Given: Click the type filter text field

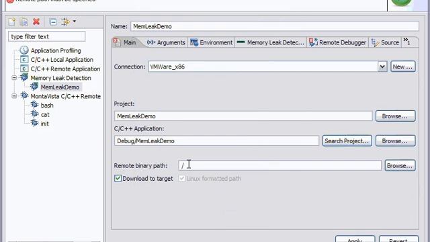Looking at the screenshot, I should (x=46, y=36).
